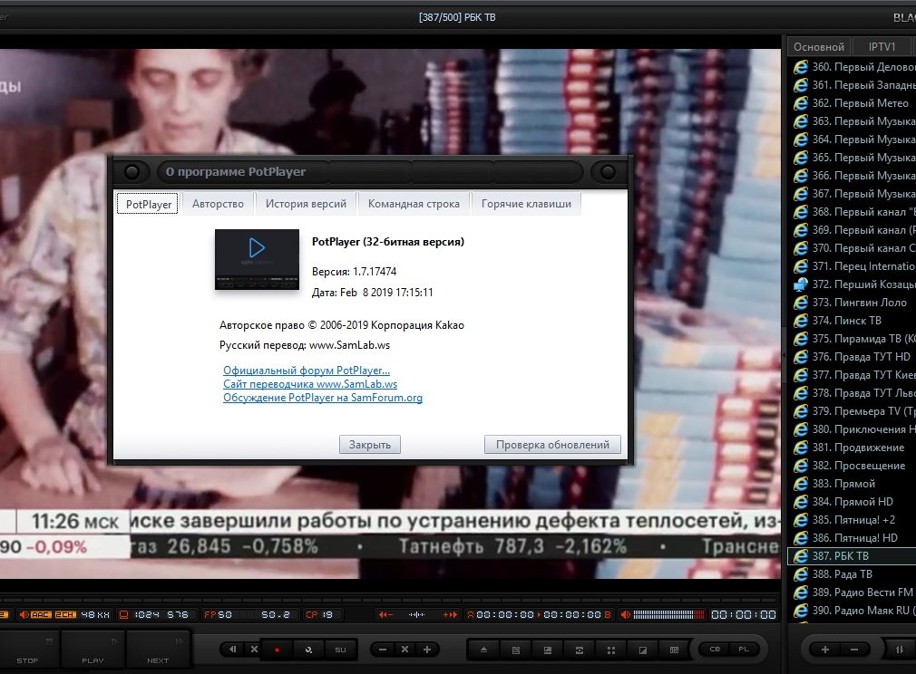
Task: Click the STOP playback button
Action: click(x=27, y=650)
